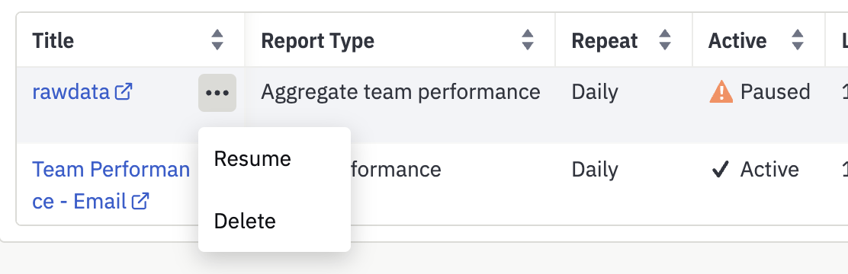Click the checkmark icon beside Active status
This screenshot has width=848, height=274.
pyautogui.click(x=720, y=170)
